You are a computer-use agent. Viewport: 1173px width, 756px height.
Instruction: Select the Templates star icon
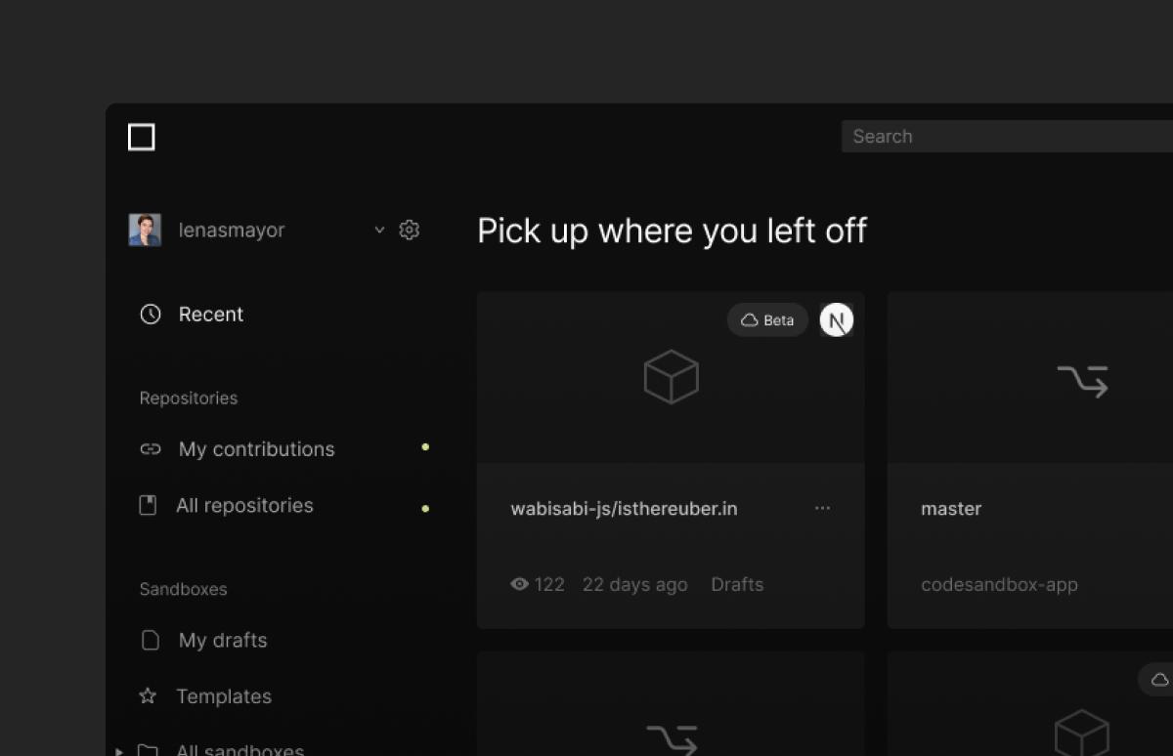coord(148,695)
